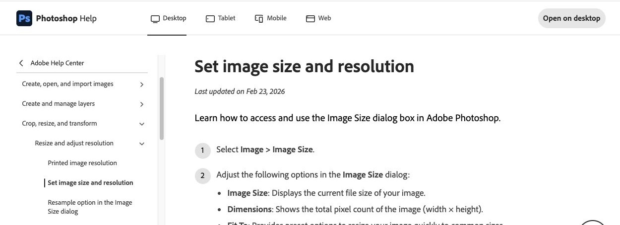Click the sidebar vertical scrollbar
620x225 pixels.
click(x=162, y=108)
